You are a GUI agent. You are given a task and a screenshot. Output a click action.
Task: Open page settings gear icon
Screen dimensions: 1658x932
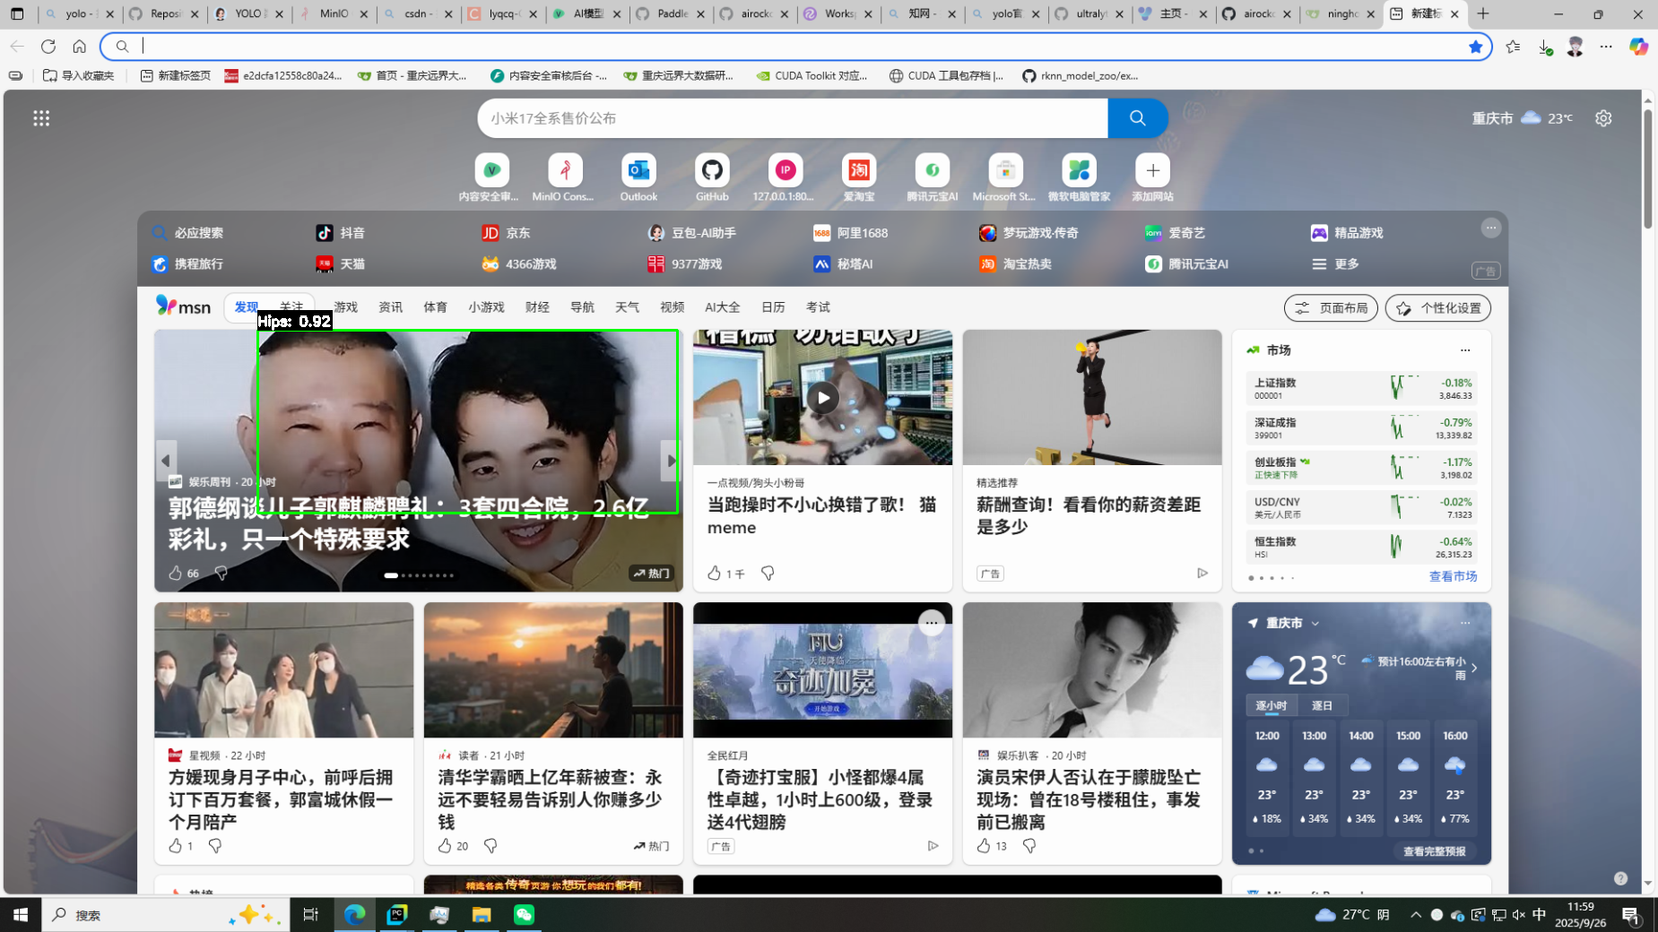tap(1603, 118)
